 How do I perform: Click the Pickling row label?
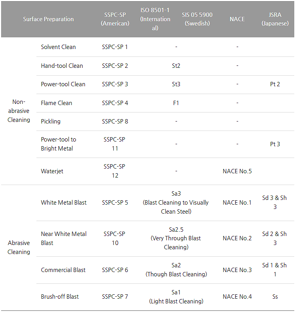(51, 122)
